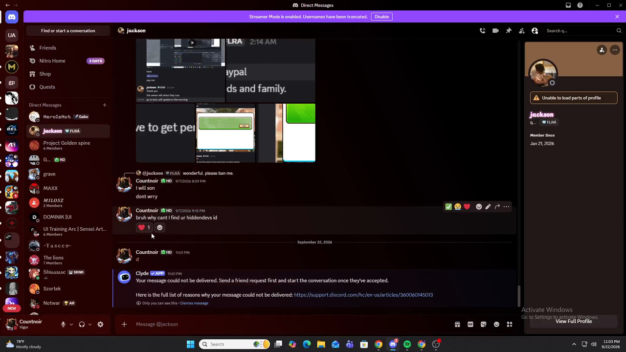Forward the hovered message

497,207
